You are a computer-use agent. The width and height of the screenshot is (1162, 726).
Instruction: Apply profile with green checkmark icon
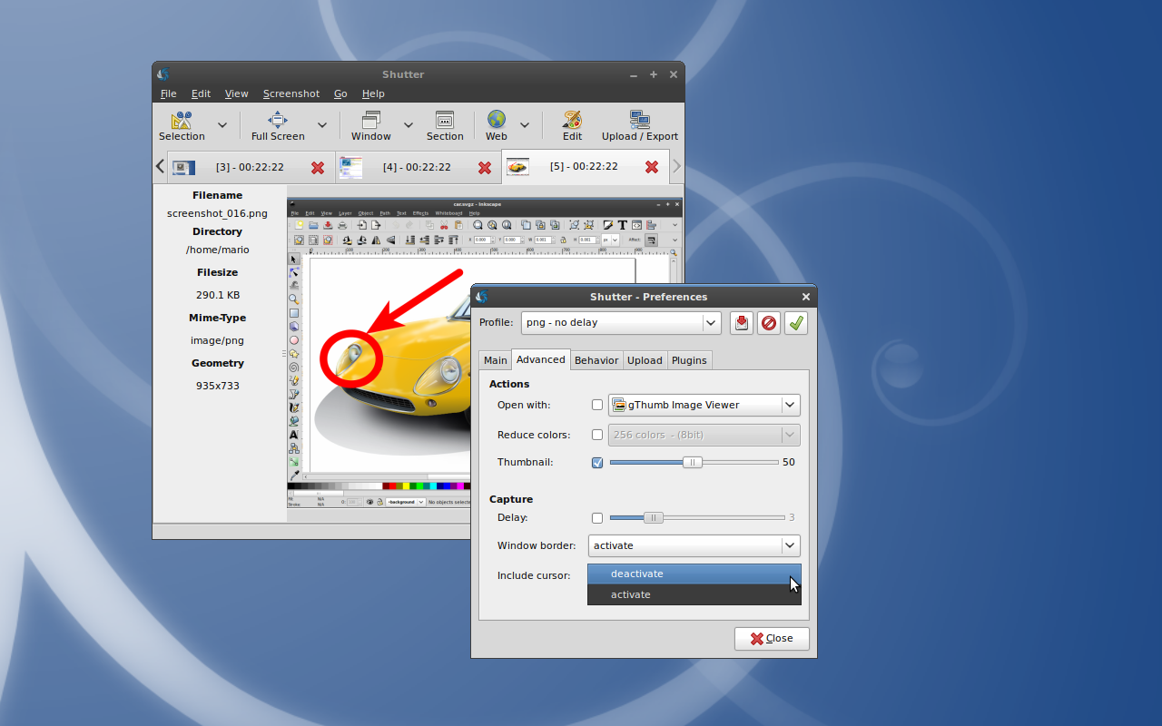coord(796,323)
